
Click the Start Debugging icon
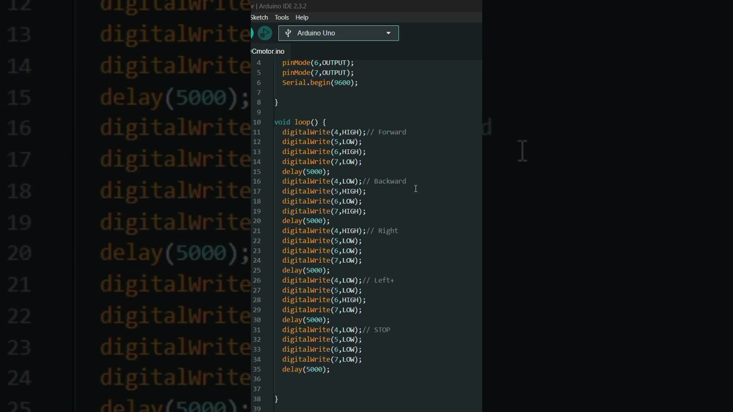pyautogui.click(x=265, y=33)
